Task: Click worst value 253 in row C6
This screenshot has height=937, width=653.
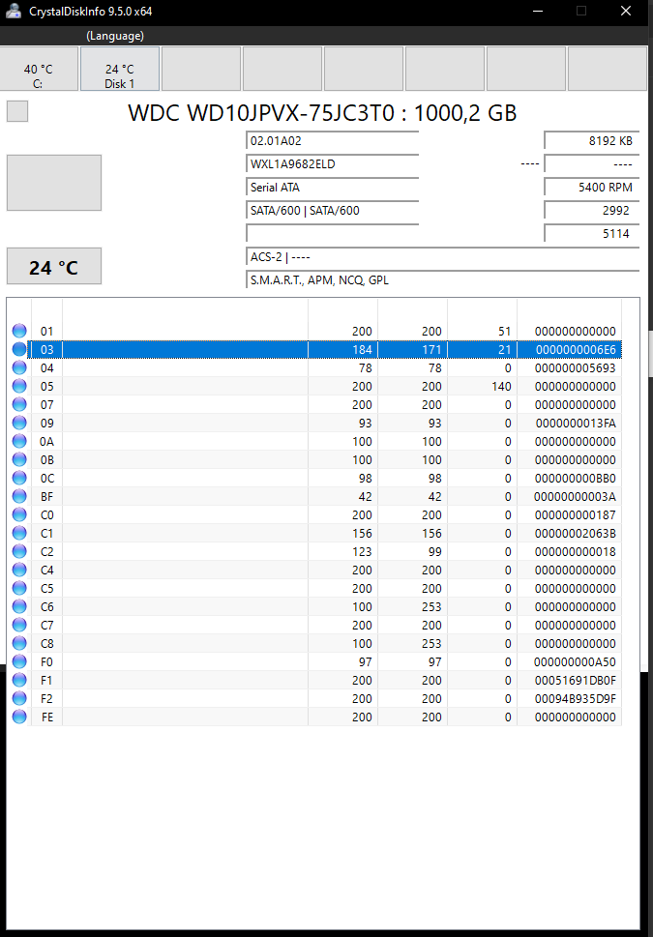Action: tap(431, 606)
